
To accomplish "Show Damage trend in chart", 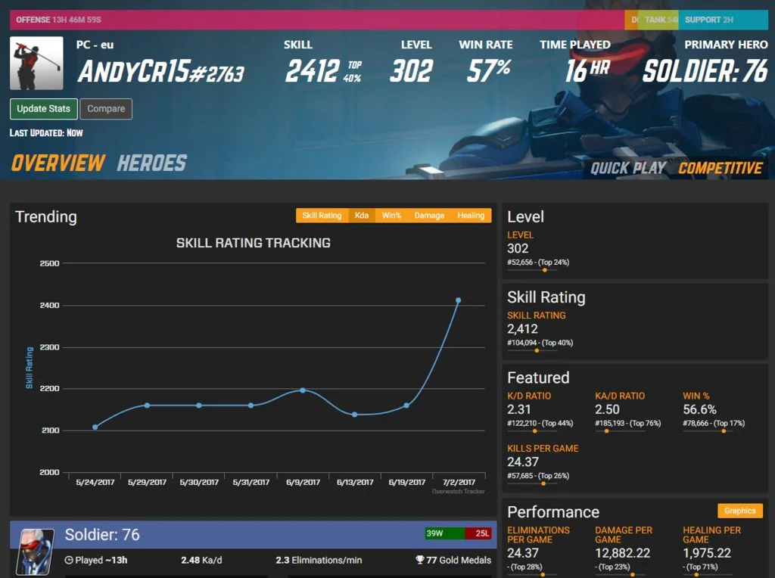I will point(429,216).
